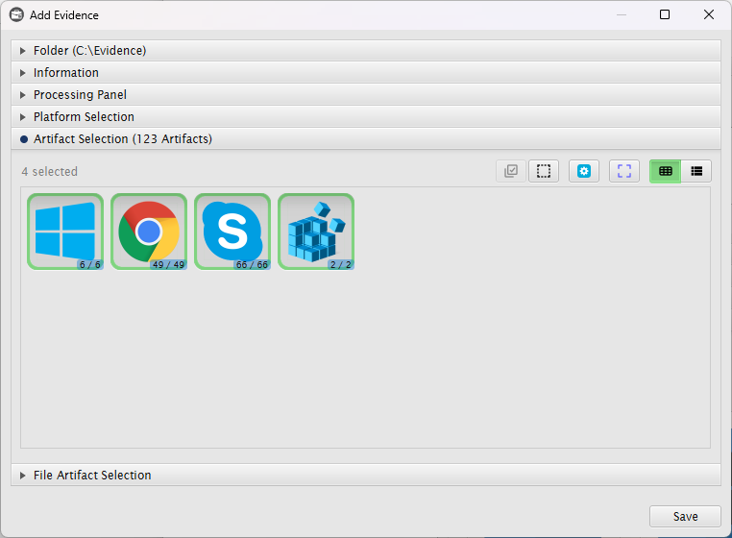732x538 pixels.
Task: Click the fullscreen expand brackets icon
Action: [x=624, y=171]
